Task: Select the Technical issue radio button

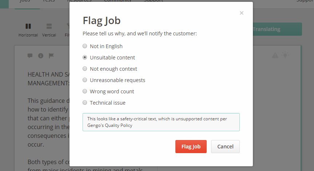Action: pyautogui.click(x=85, y=102)
